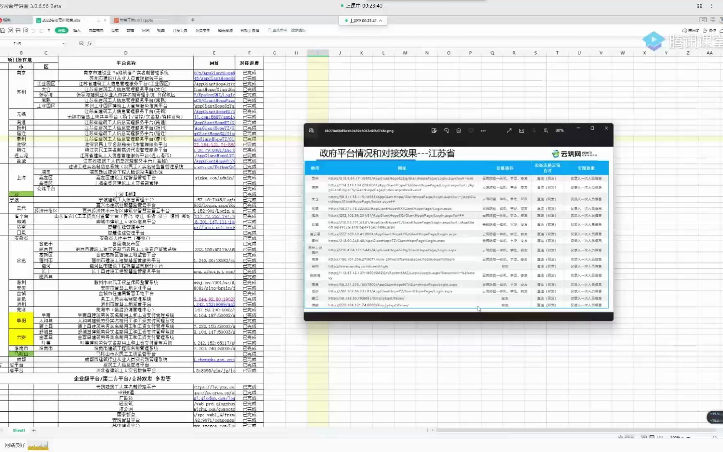The image size is (723, 452).
Task: Click the fx insert function icon
Action: click(x=90, y=43)
